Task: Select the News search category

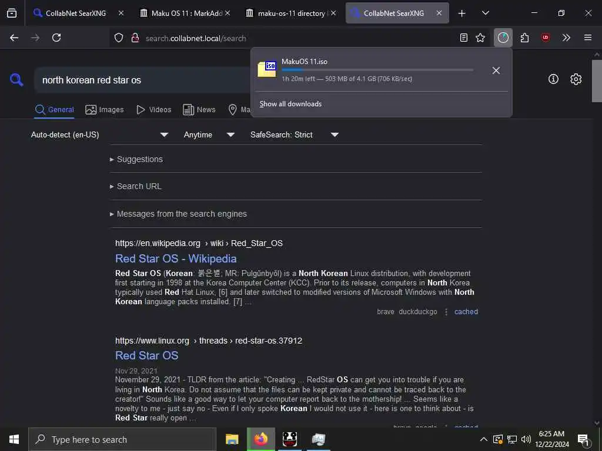Action: (199, 110)
